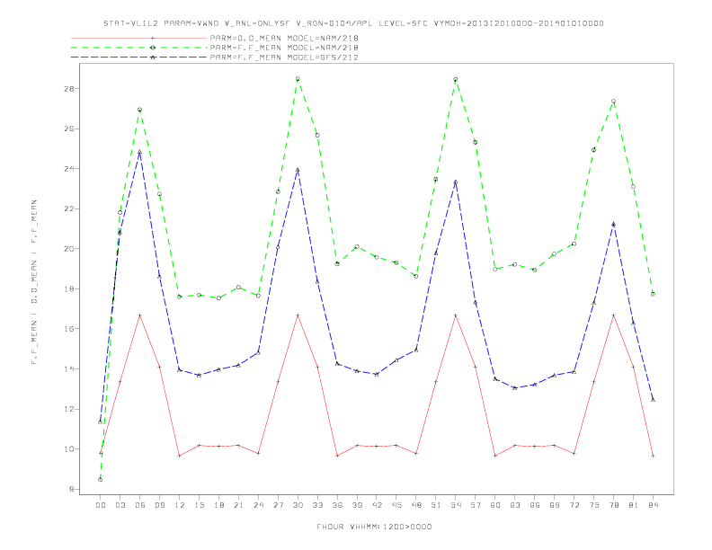Viewport: 712px width, 550px height.
Task: Click x-axis tick label 78
Action: click(x=614, y=505)
